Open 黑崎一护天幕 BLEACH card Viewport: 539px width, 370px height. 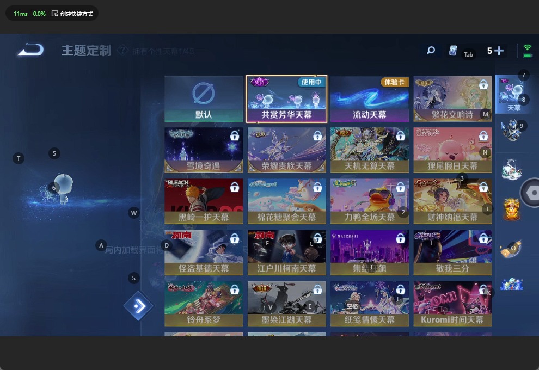(x=204, y=201)
